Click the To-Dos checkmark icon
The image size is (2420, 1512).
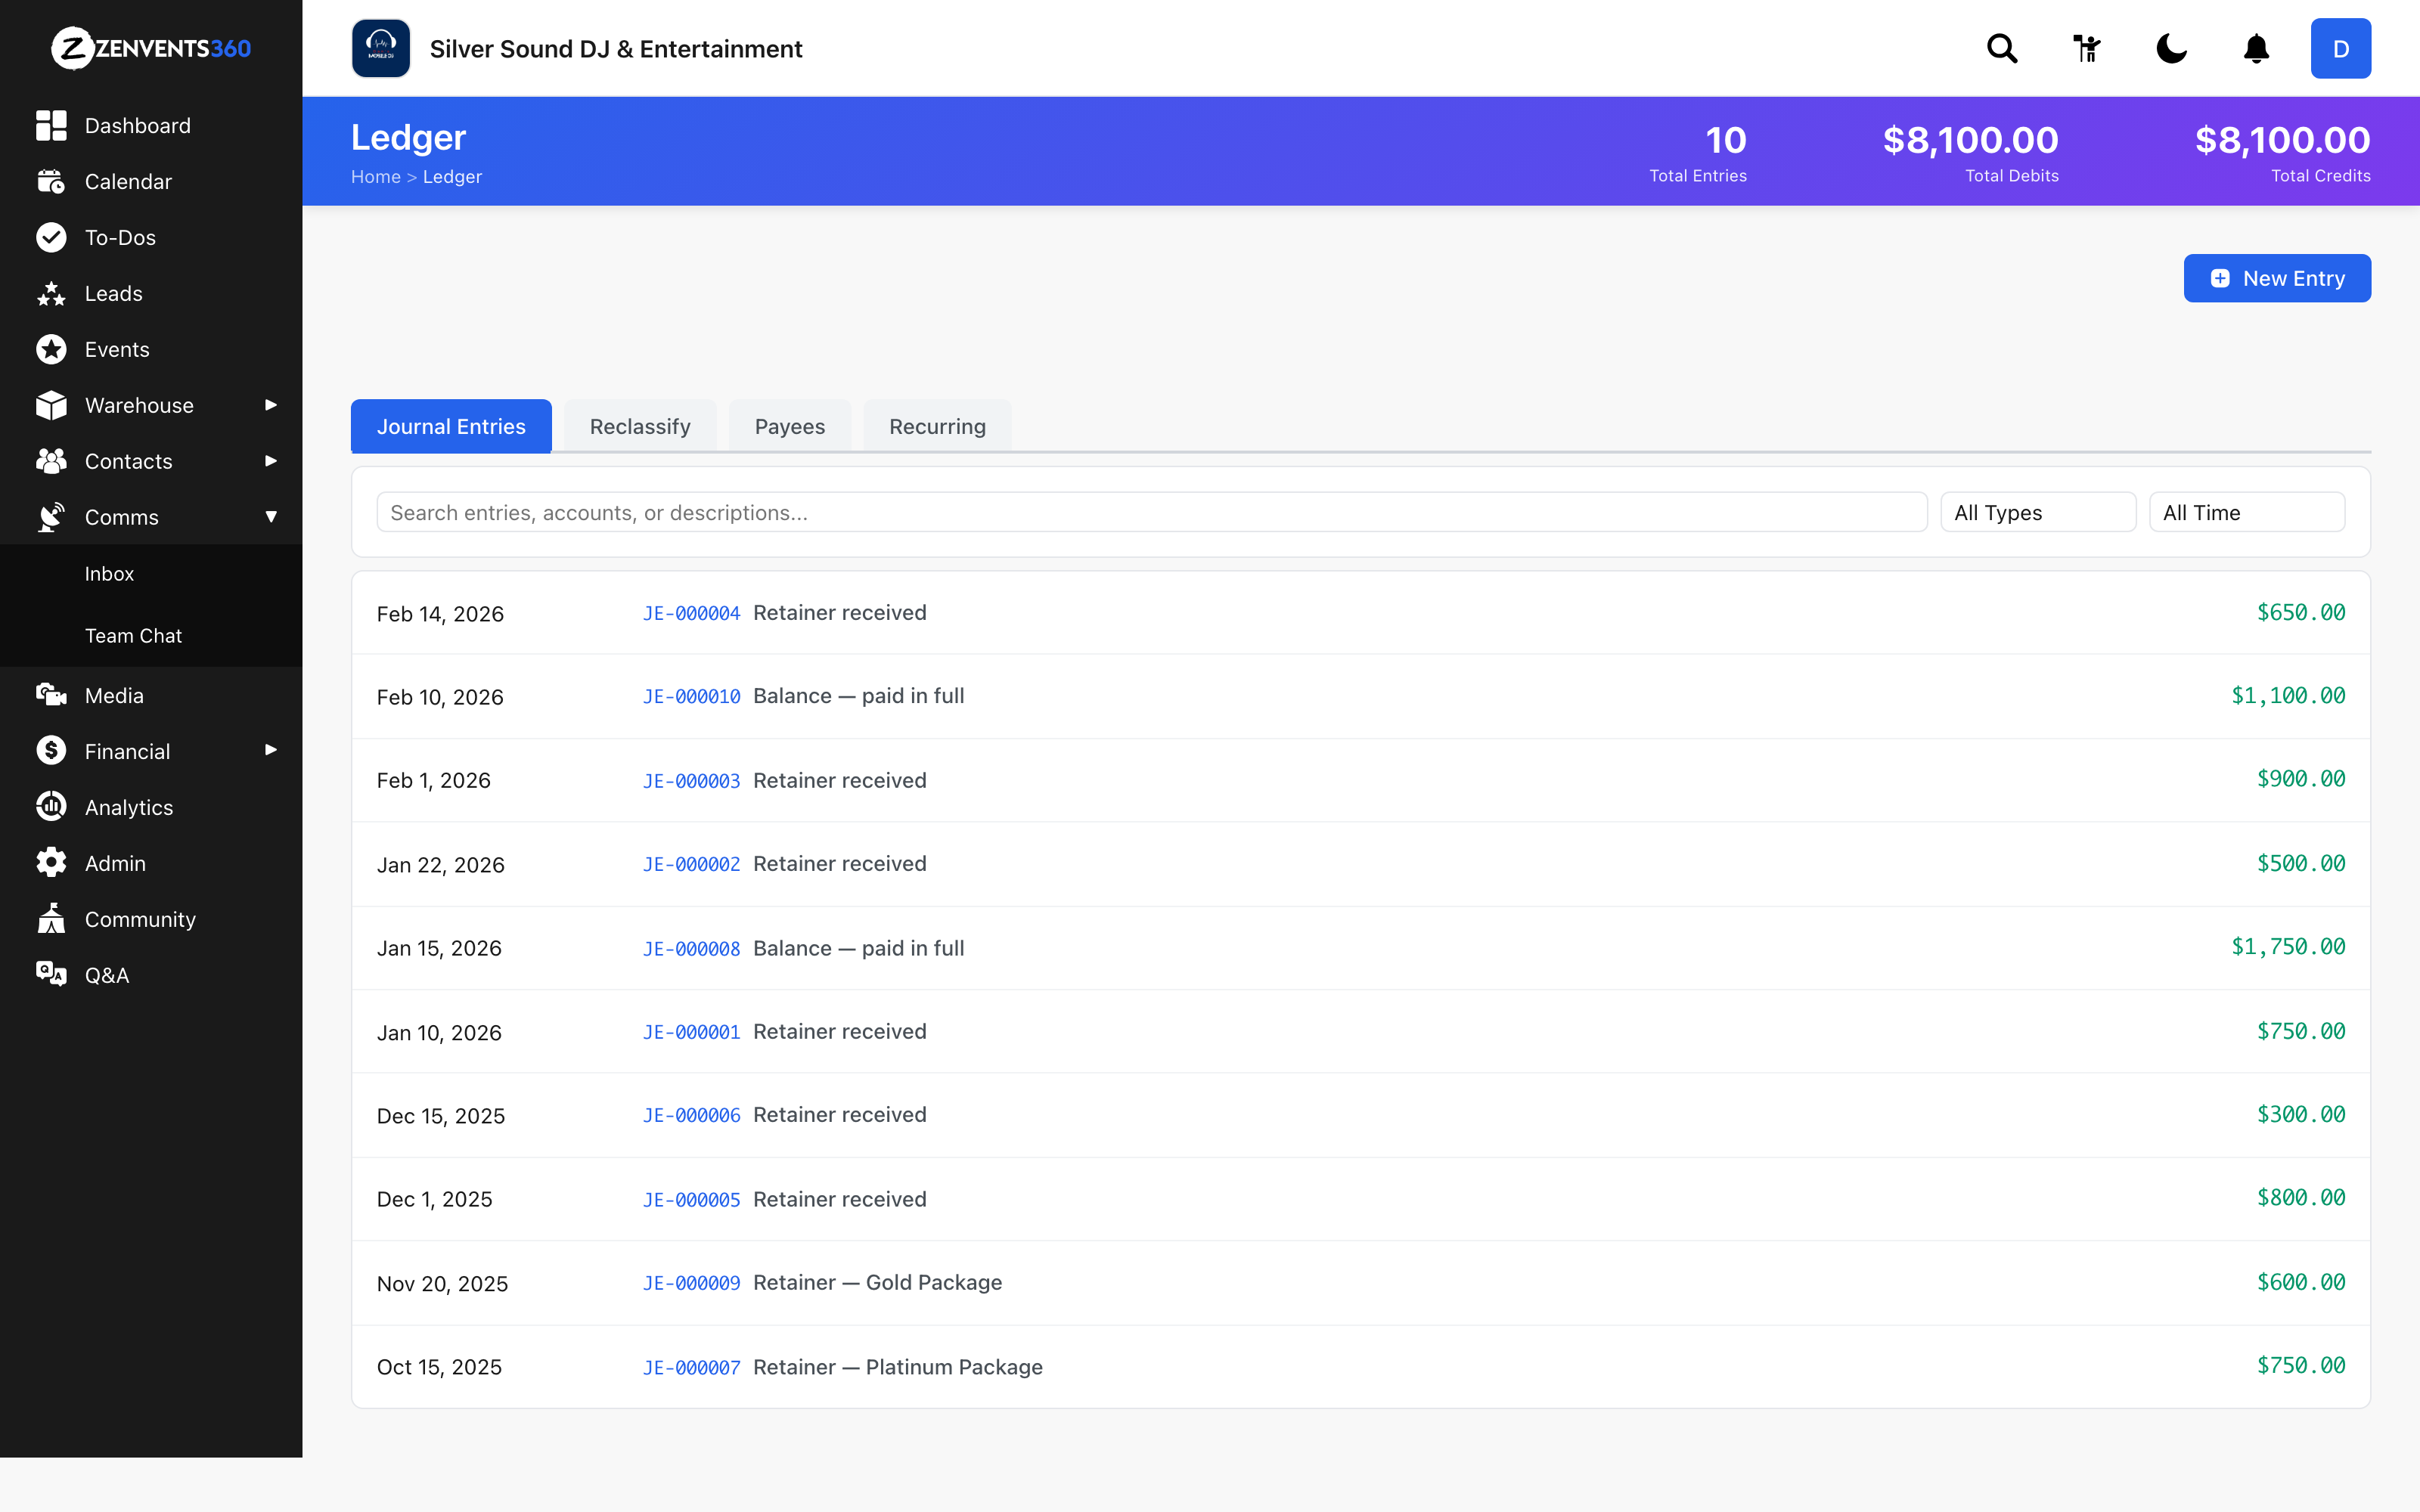click(51, 237)
